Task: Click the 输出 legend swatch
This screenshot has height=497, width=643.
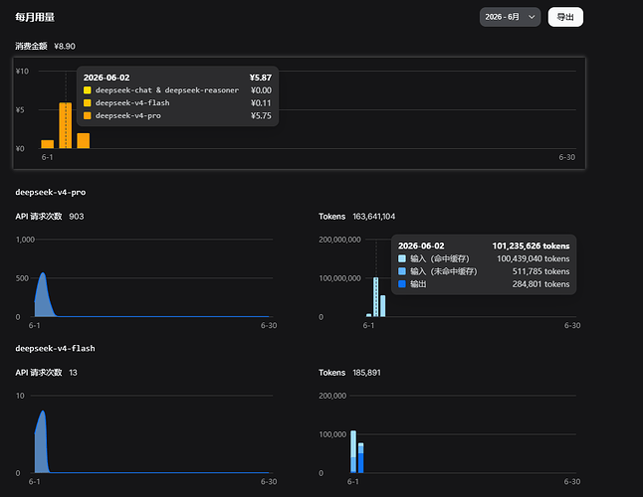Action: pyautogui.click(x=402, y=283)
